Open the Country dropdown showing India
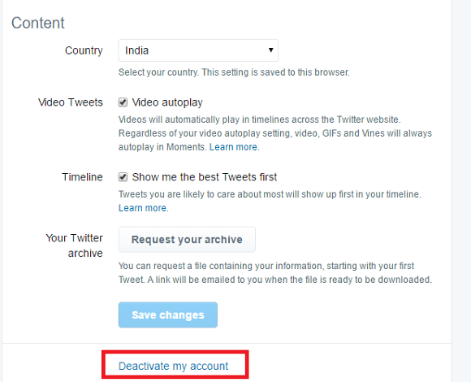 tap(198, 50)
